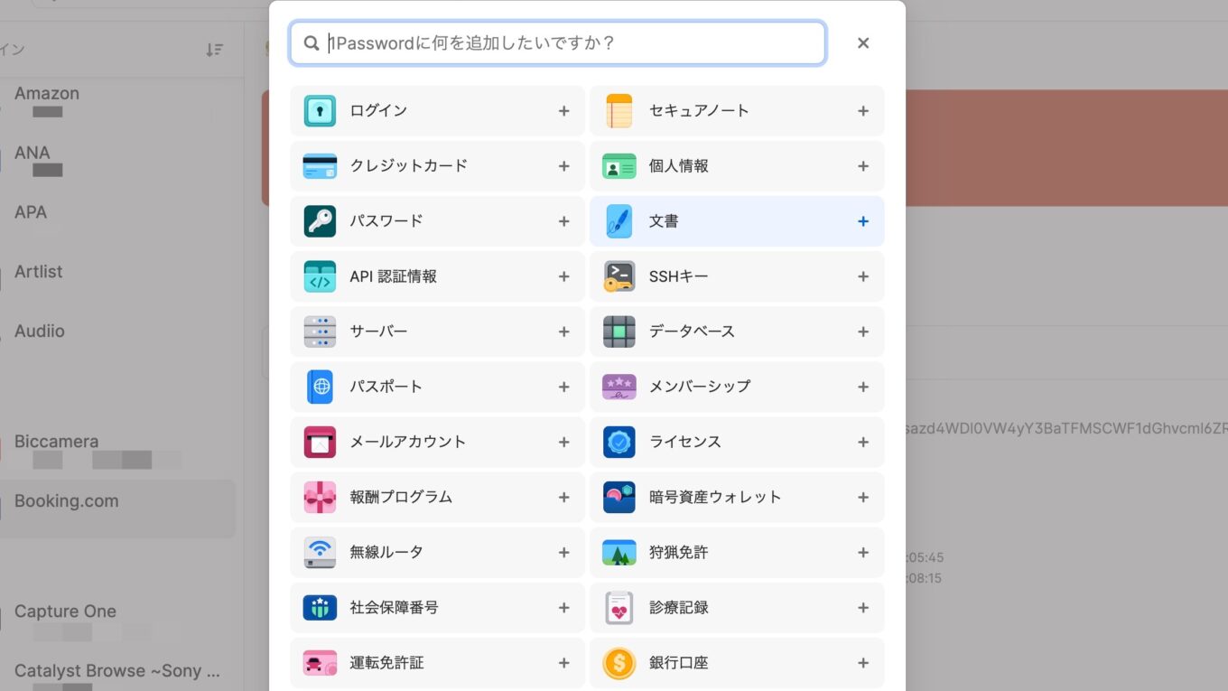Select the 診療記録 medical record icon
Image resolution: width=1228 pixels, height=691 pixels.
click(619, 607)
